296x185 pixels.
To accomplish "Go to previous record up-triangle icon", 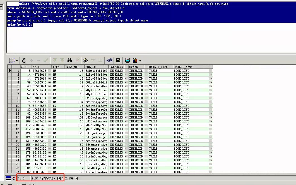I will (x=100, y=60).
